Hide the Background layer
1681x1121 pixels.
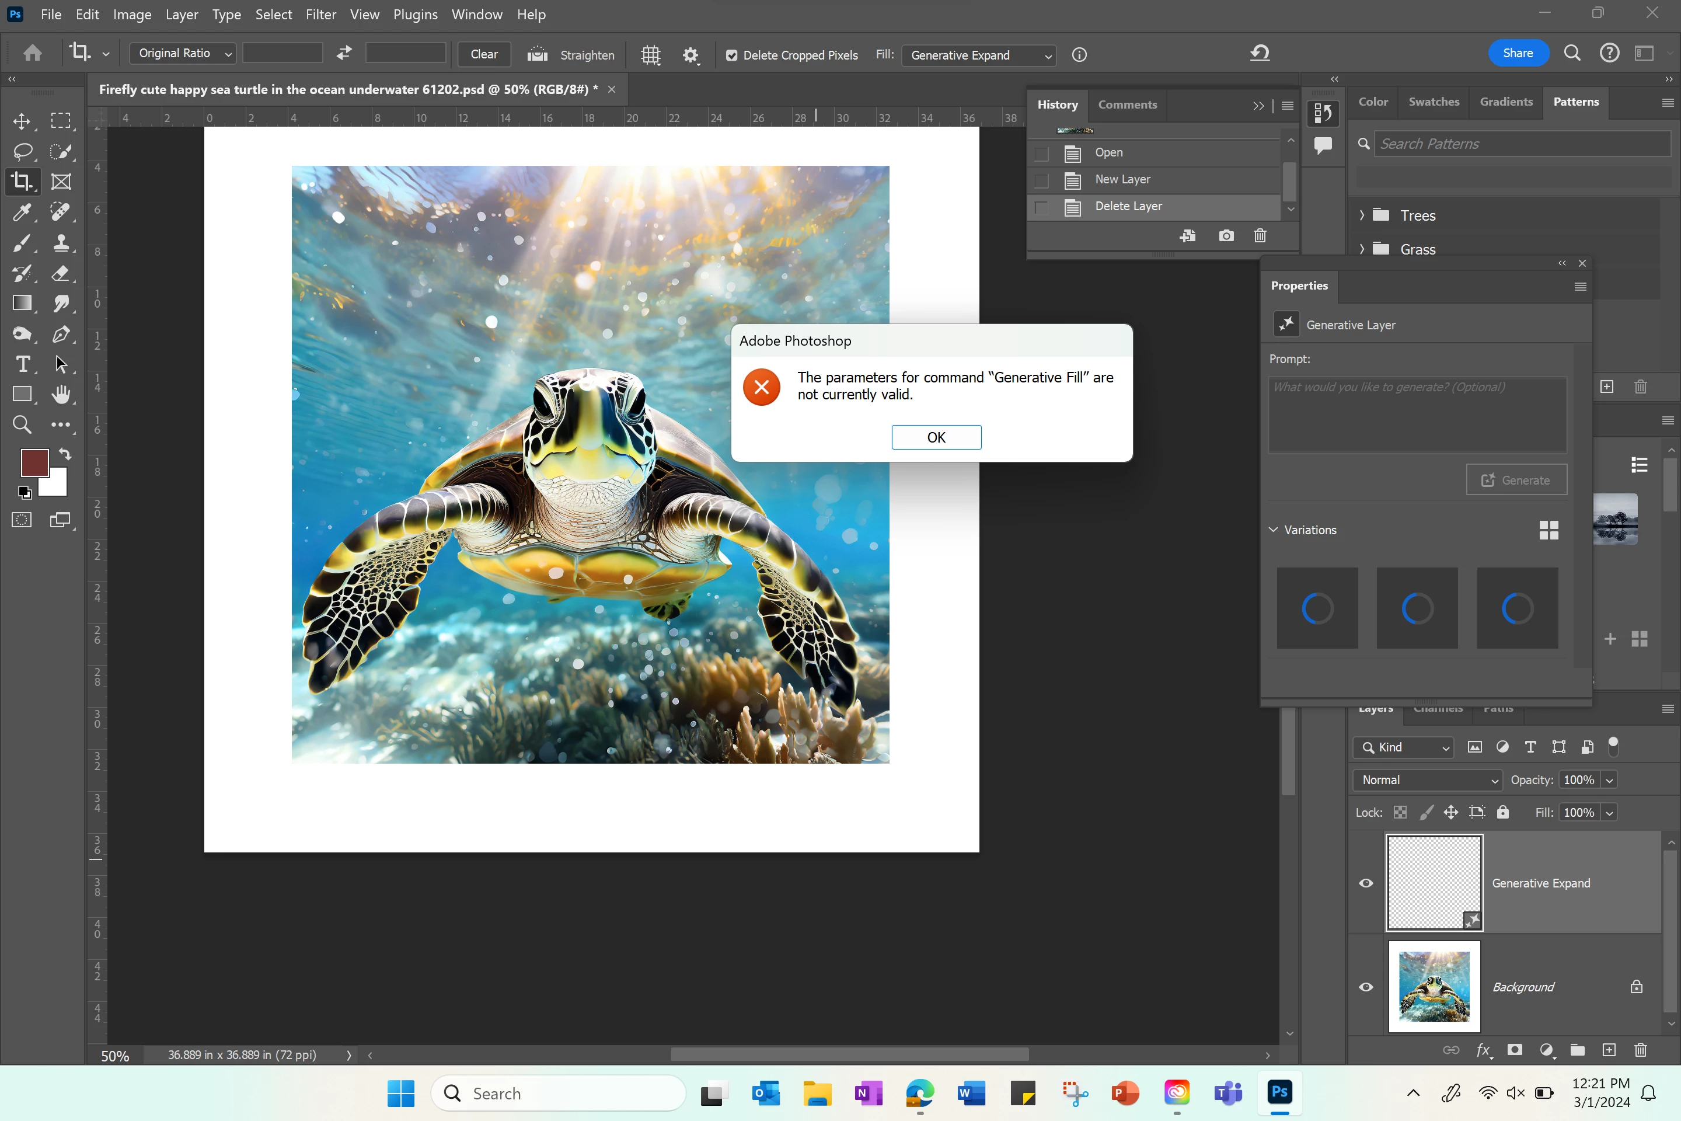click(1366, 987)
